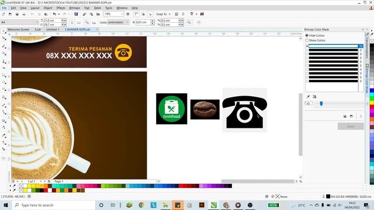Uncheck the first color mask checkbox
Viewport: 374px width, 210px height.
307,46
